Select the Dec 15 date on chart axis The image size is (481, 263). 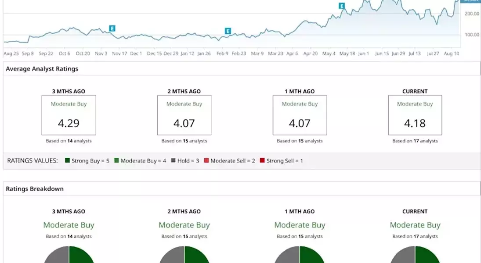[154, 53]
